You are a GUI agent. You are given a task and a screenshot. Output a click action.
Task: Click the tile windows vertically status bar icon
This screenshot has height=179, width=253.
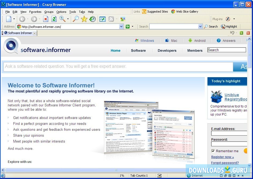tap(233, 176)
